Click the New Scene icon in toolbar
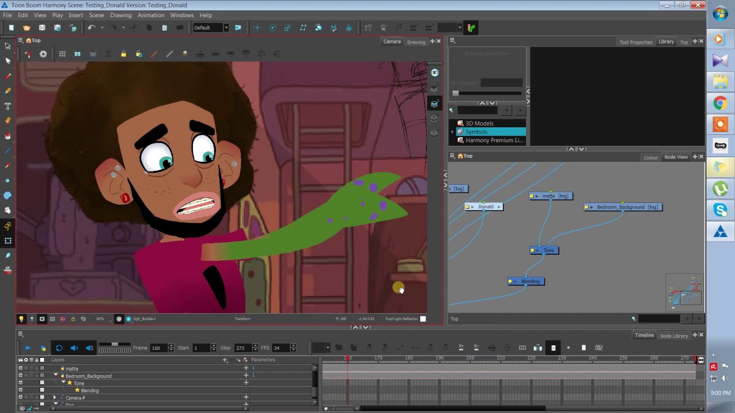 click(x=11, y=28)
